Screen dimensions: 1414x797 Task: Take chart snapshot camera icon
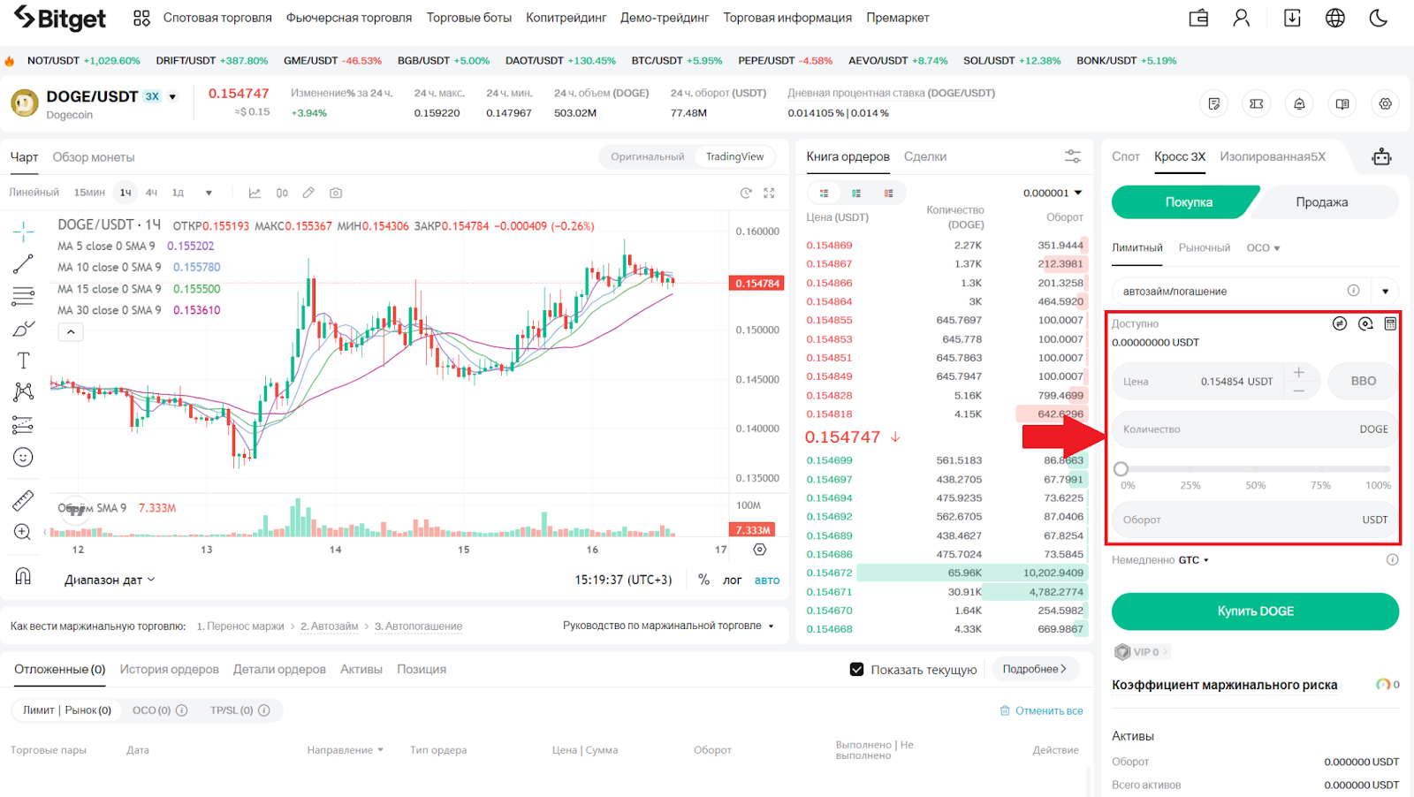pyautogui.click(x=336, y=193)
